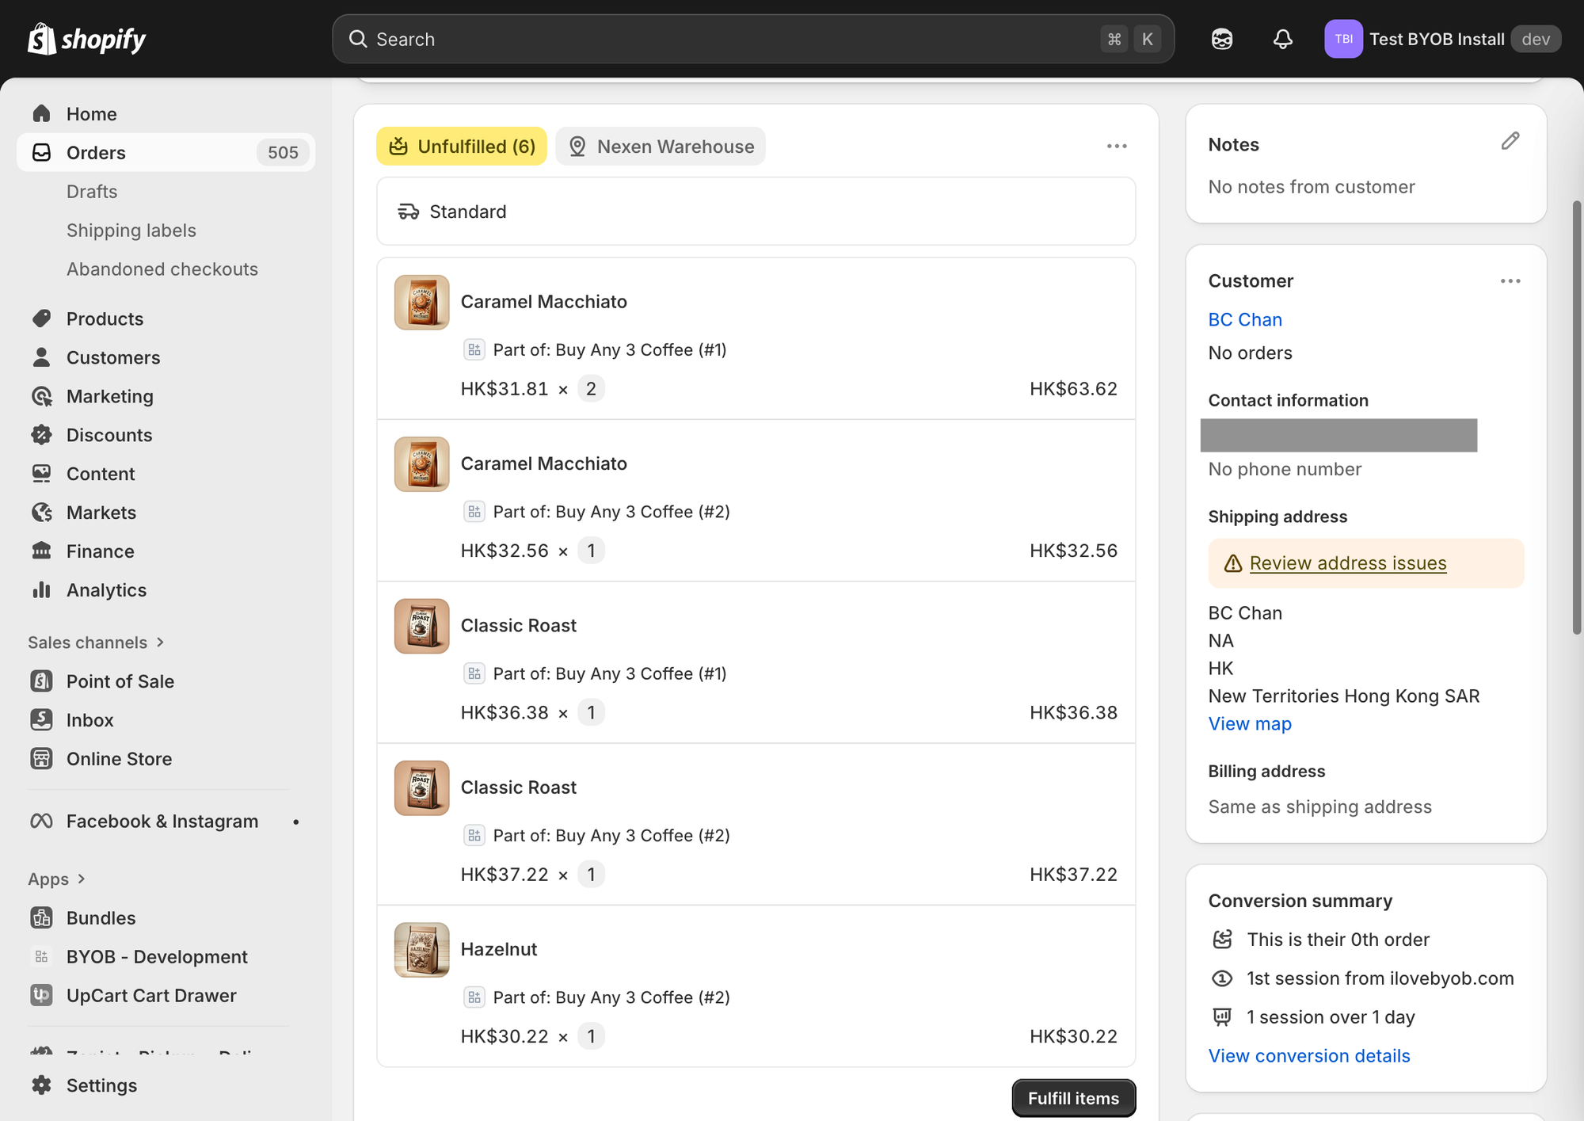1584x1121 pixels.
Task: Click the page vertical scrollbar
Action: pos(1576,418)
